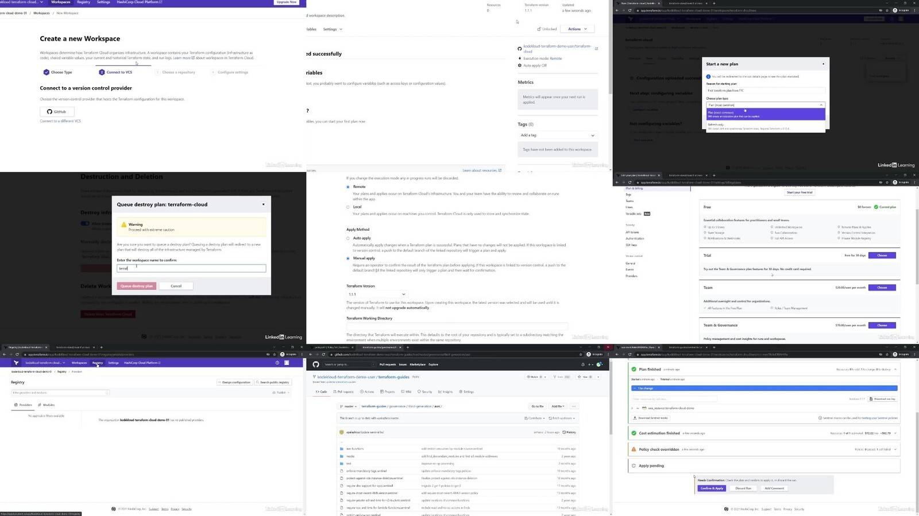The height and width of the screenshot is (516, 919).
Task: Open the Add file dropdown on GitHub
Action: (558, 406)
